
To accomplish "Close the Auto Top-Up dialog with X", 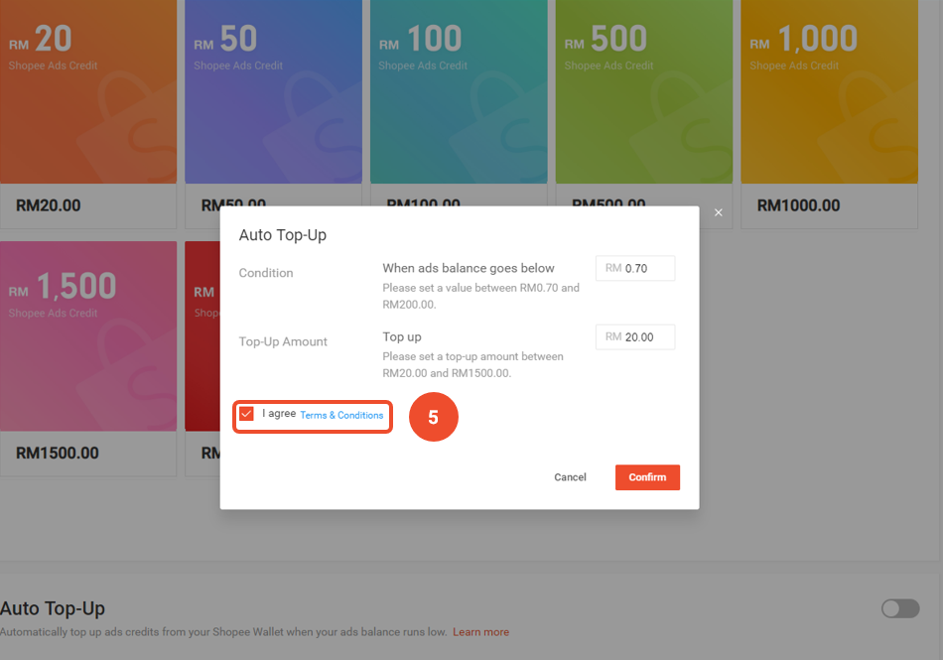I will click(719, 212).
